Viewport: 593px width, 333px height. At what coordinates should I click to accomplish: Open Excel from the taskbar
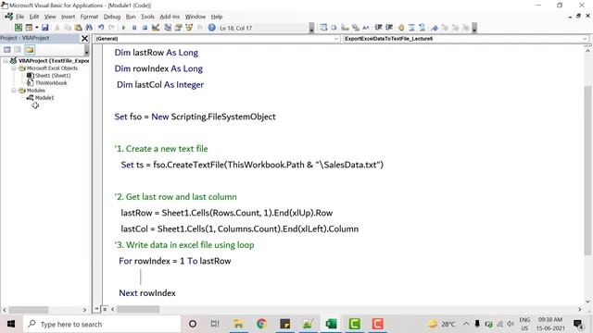(x=331, y=324)
